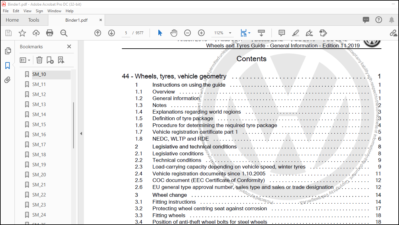Go to previous page arrow

[98, 33]
